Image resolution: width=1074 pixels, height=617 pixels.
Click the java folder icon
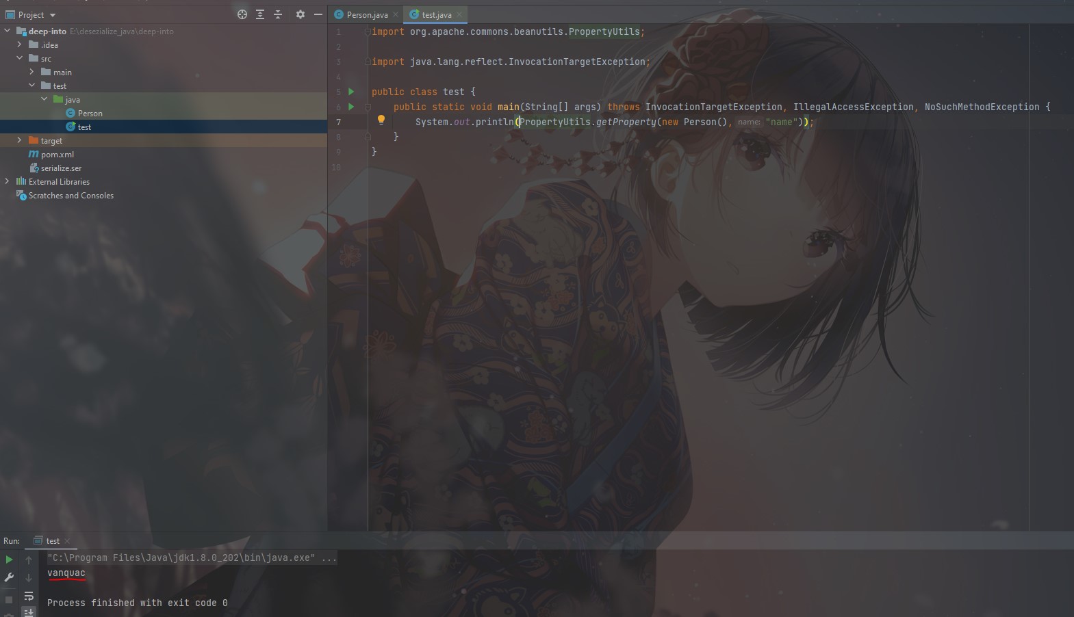[x=58, y=99]
